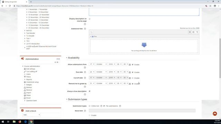Image resolution: width=221 pixels, height=124 pixels.
Task: Switch file manager to tree view
Action: [x=197, y=32]
